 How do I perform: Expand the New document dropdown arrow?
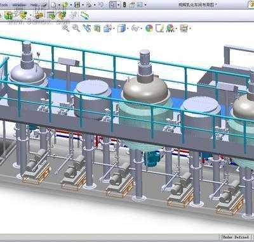(59, 5)
